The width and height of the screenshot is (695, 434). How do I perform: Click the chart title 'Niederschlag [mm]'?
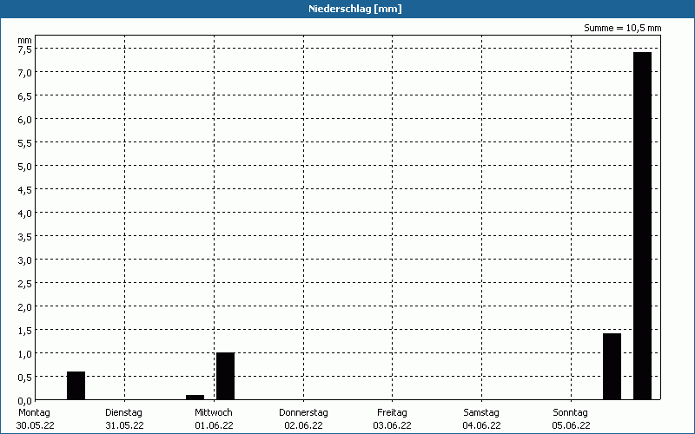coord(355,9)
